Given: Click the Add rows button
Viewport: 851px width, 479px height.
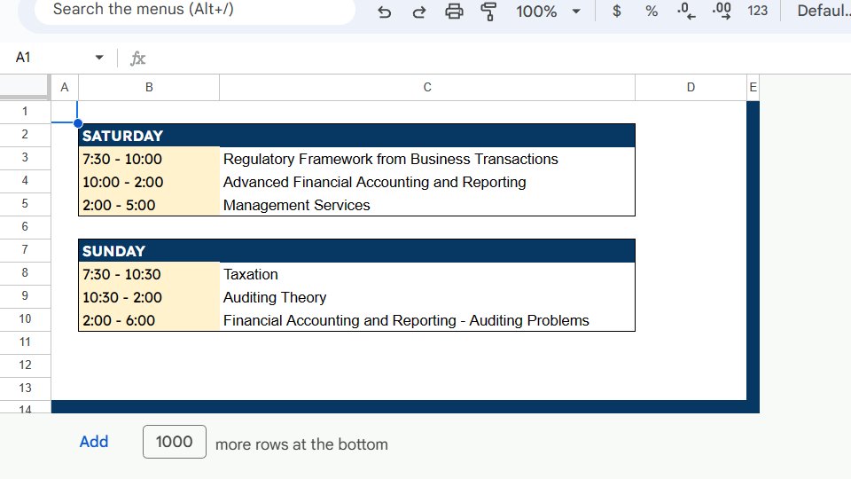Looking at the screenshot, I should 94,442.
